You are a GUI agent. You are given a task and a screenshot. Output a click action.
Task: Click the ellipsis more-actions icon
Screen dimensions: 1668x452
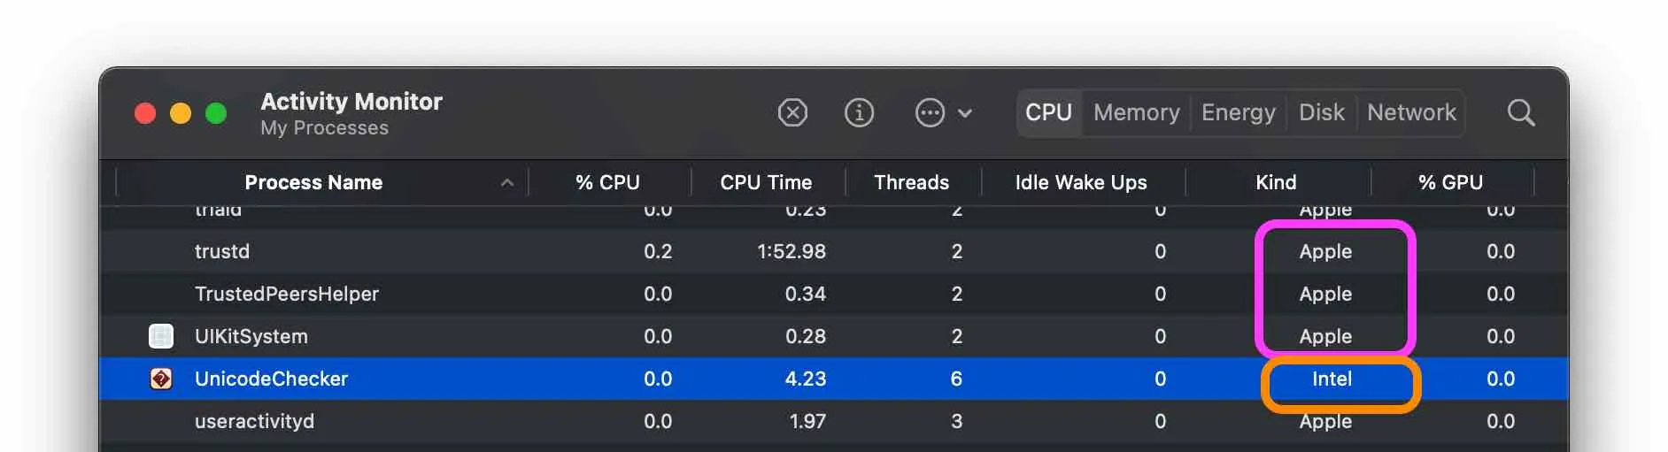[x=930, y=113]
